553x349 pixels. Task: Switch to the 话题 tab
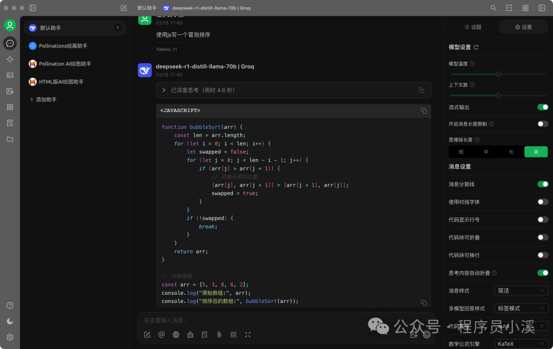click(473, 27)
